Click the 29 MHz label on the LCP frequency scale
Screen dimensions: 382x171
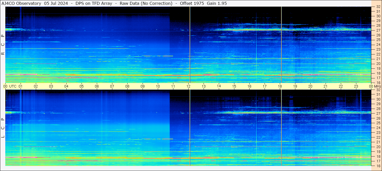pyautogui.click(x=378, y=104)
